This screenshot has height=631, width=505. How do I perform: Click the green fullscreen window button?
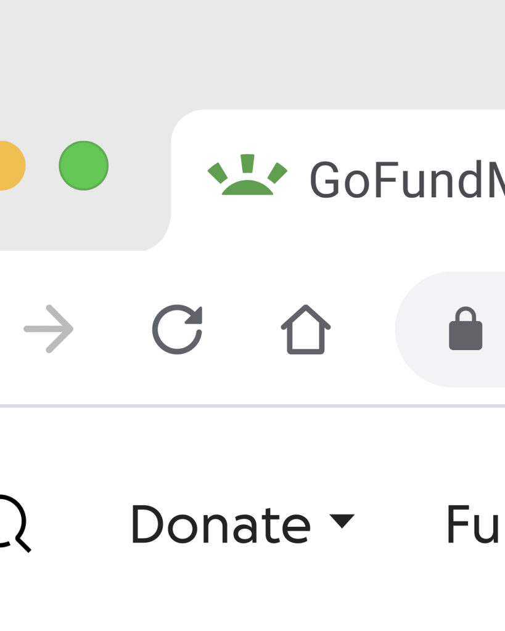(x=84, y=165)
